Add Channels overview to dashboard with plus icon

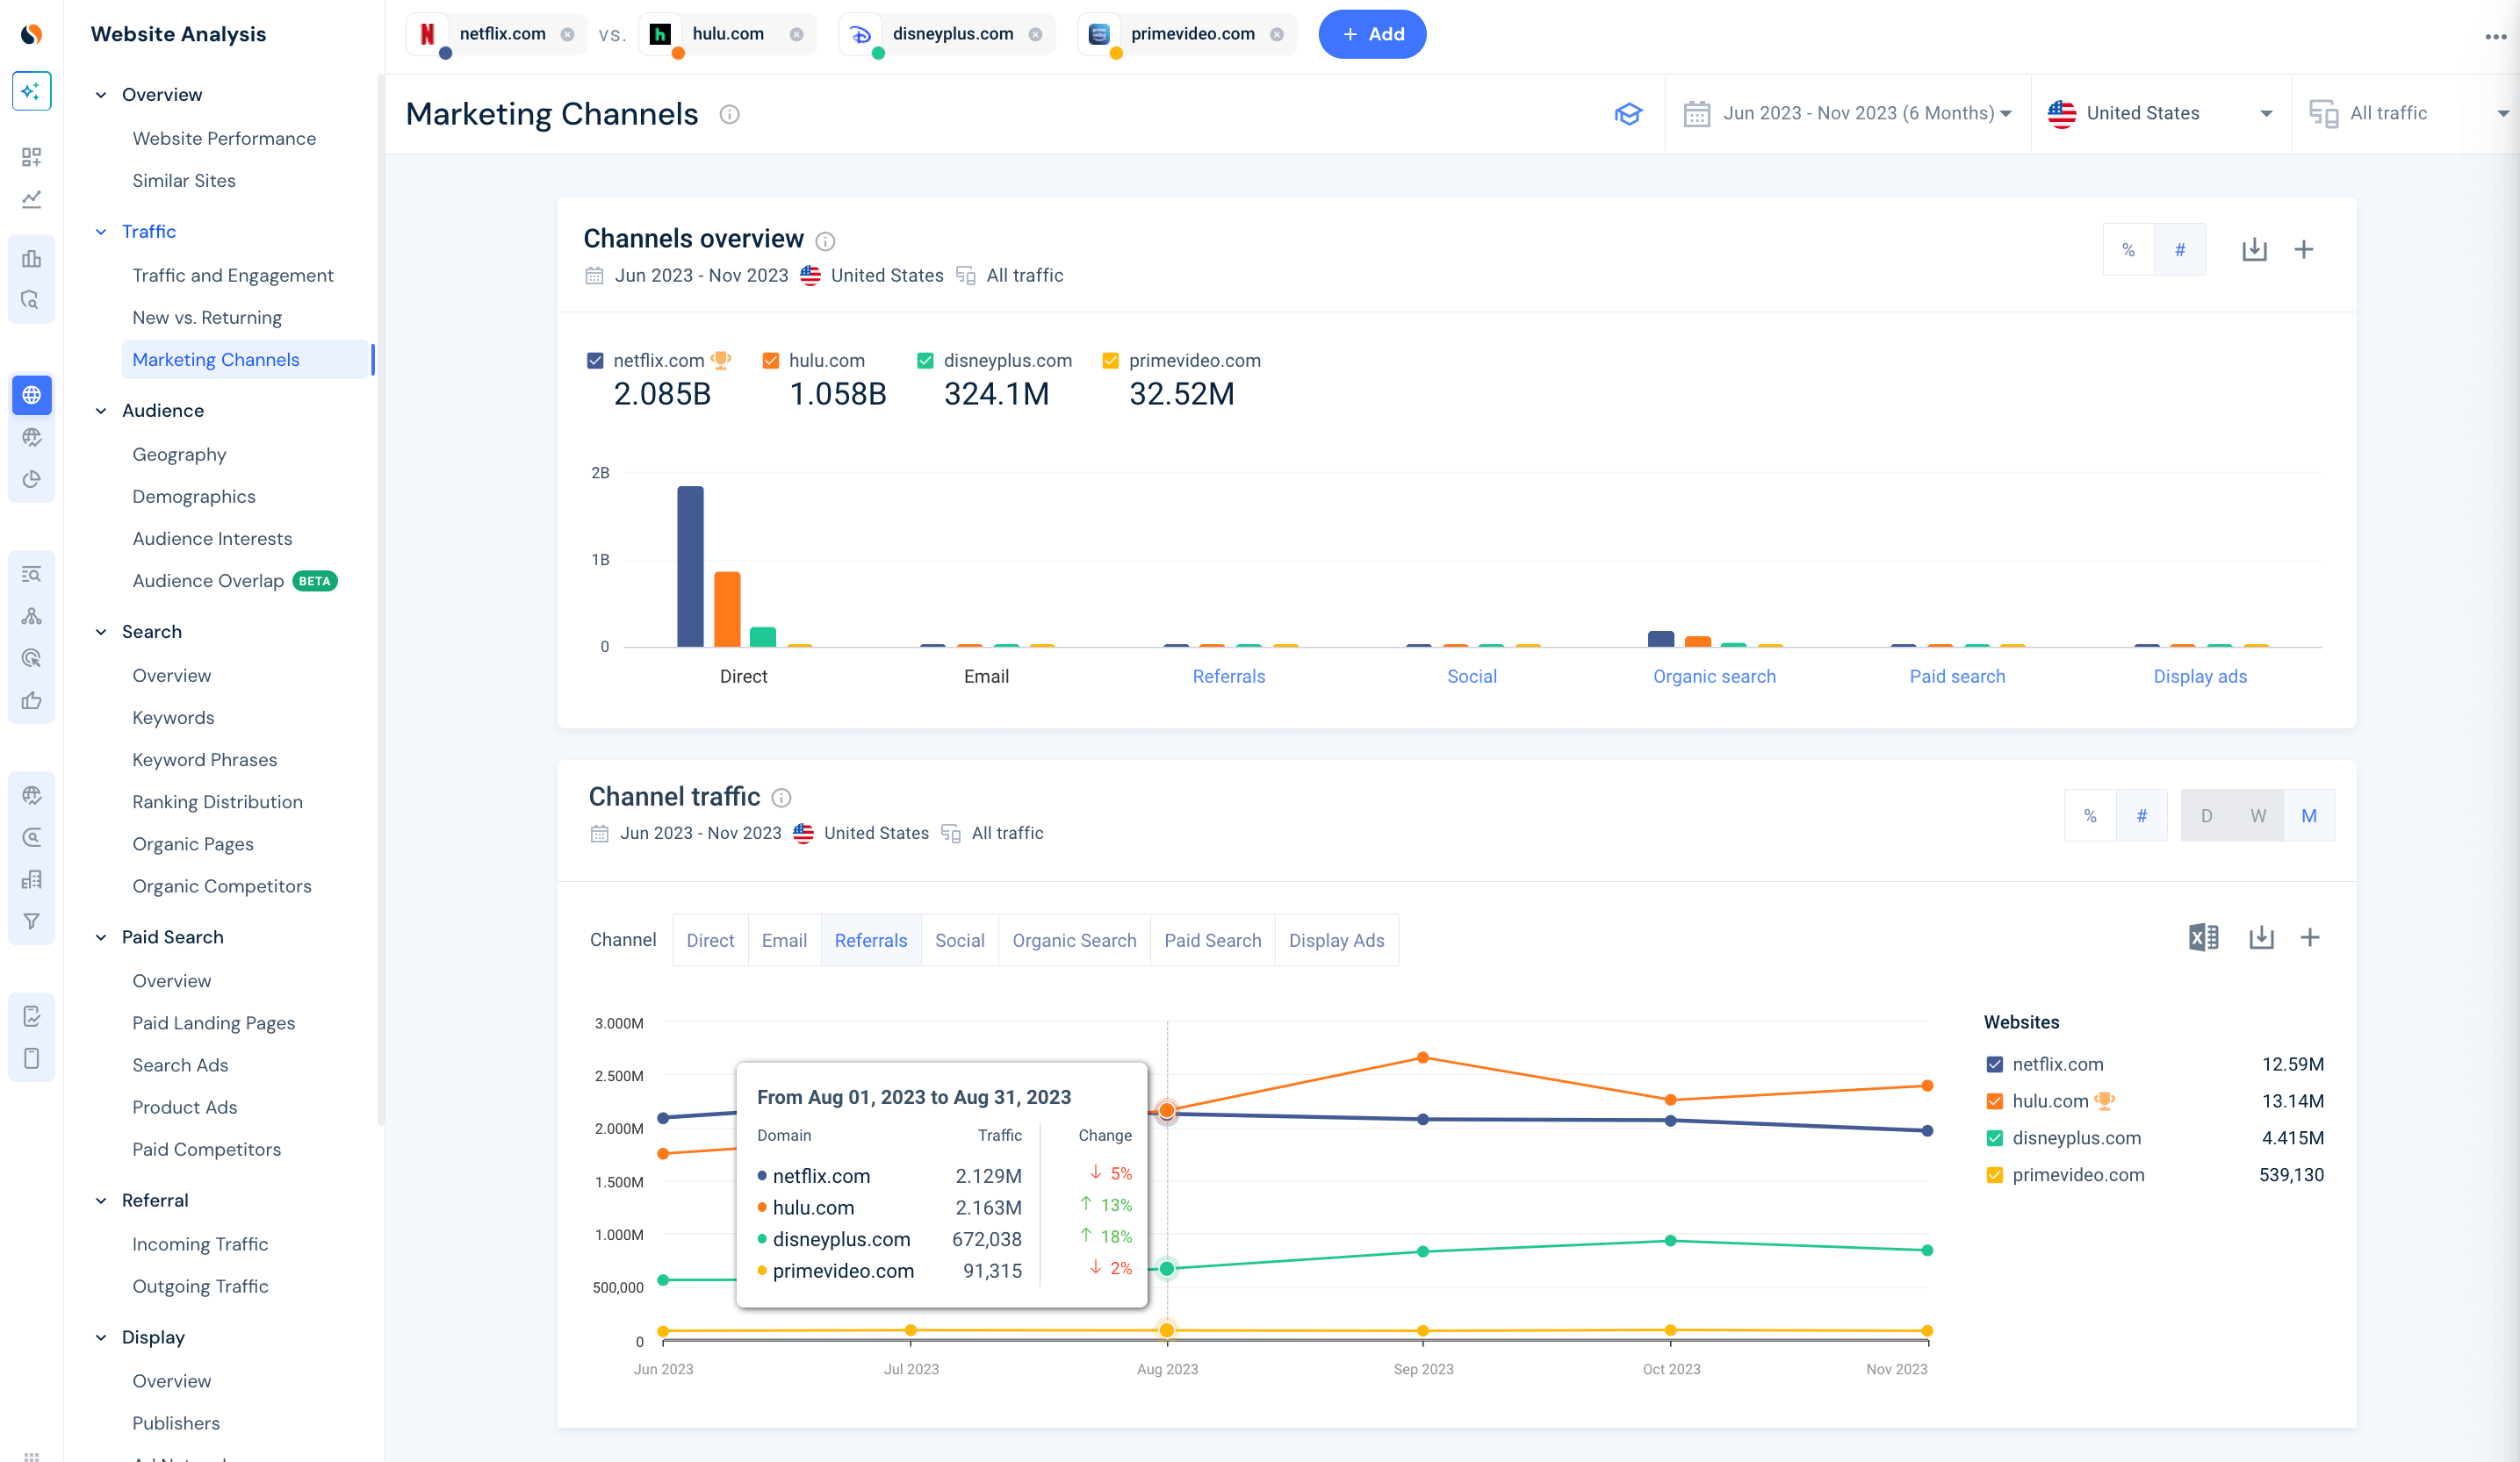click(x=2304, y=249)
